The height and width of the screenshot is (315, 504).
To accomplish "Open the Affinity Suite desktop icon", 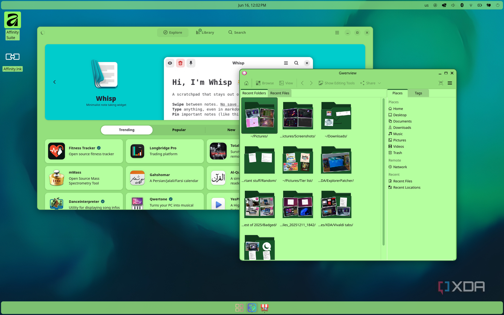I will 12,26.
